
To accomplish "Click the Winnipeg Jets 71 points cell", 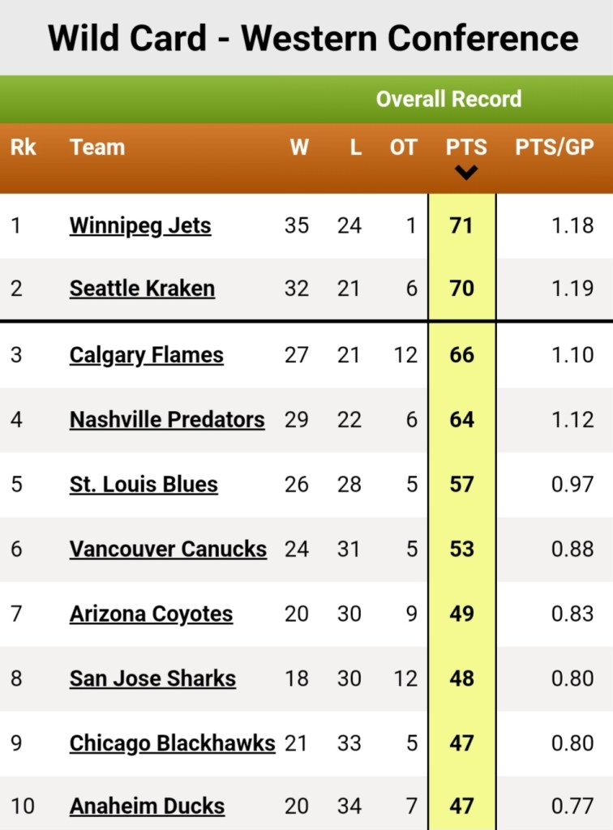I will (461, 226).
